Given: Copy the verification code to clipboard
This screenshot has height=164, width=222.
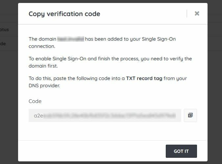Looking at the screenshot, I should pos(190,115).
